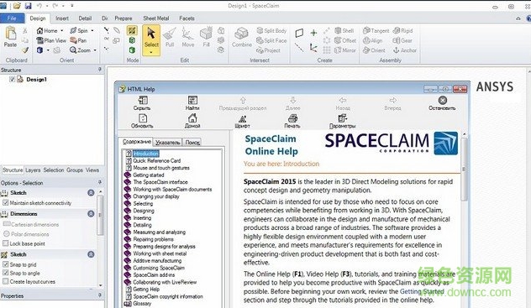Click the Shell tool
Viewport: 531px width, 308px height.
point(344,31)
